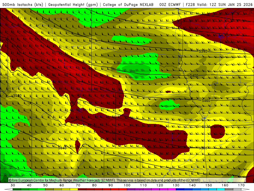Click the 5520 height contour label
This screenshot has width=254, height=191.
[x=206, y=126]
